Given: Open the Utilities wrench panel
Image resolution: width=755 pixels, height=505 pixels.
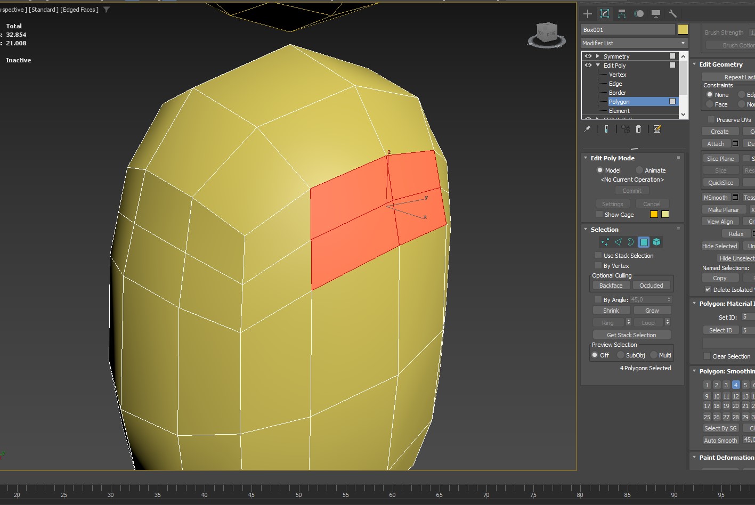Looking at the screenshot, I should click(672, 14).
